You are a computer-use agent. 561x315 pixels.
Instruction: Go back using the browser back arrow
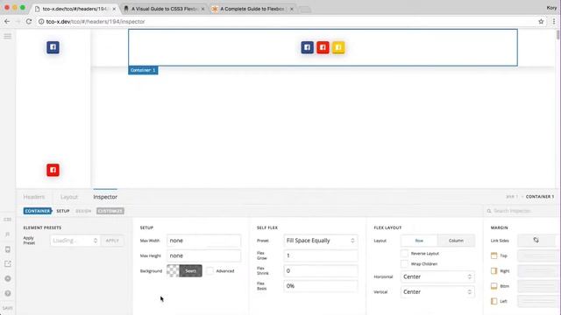tap(7, 21)
